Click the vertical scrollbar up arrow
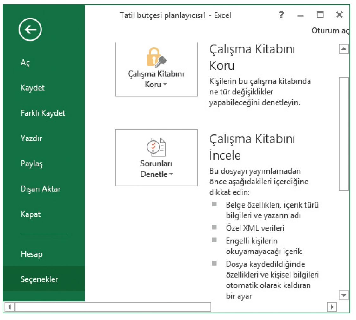The width and height of the screenshot is (356, 320). click(344, 49)
